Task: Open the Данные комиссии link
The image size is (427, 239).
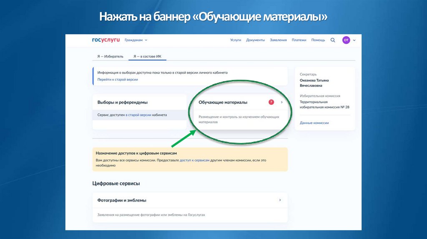Action: 314,123
